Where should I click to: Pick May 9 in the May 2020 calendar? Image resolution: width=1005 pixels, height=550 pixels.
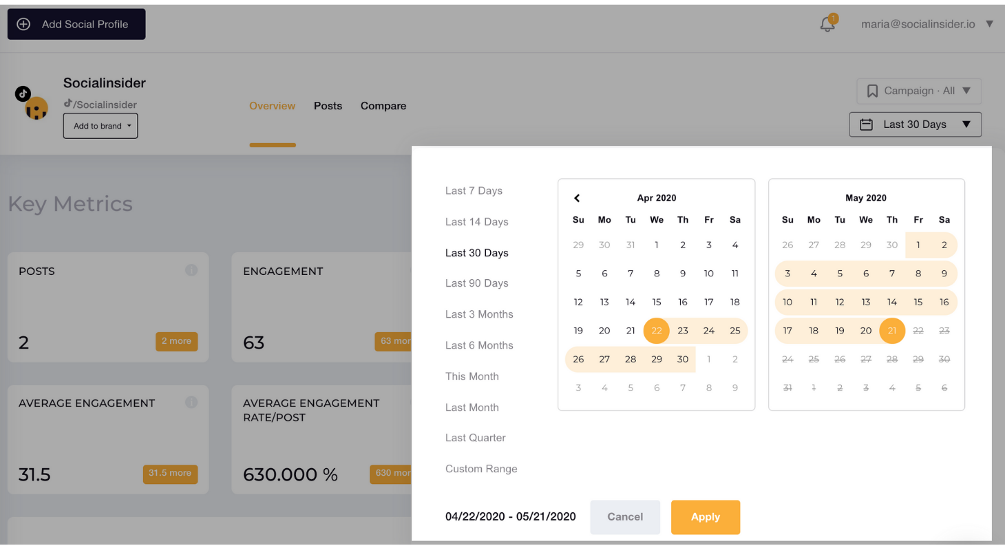pos(944,273)
